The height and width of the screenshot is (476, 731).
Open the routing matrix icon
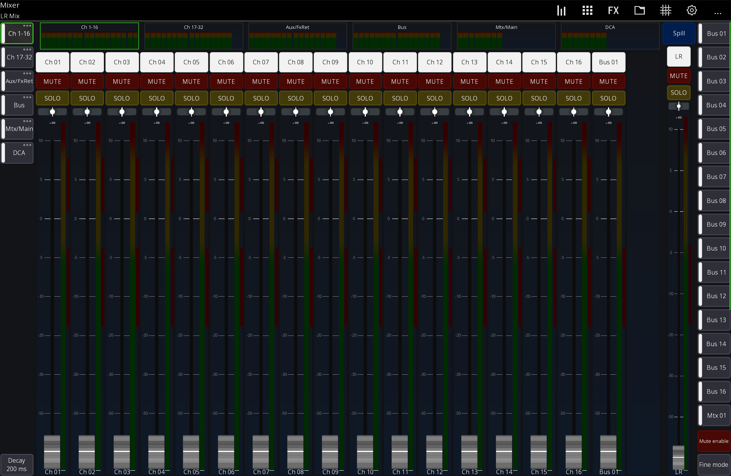point(666,10)
